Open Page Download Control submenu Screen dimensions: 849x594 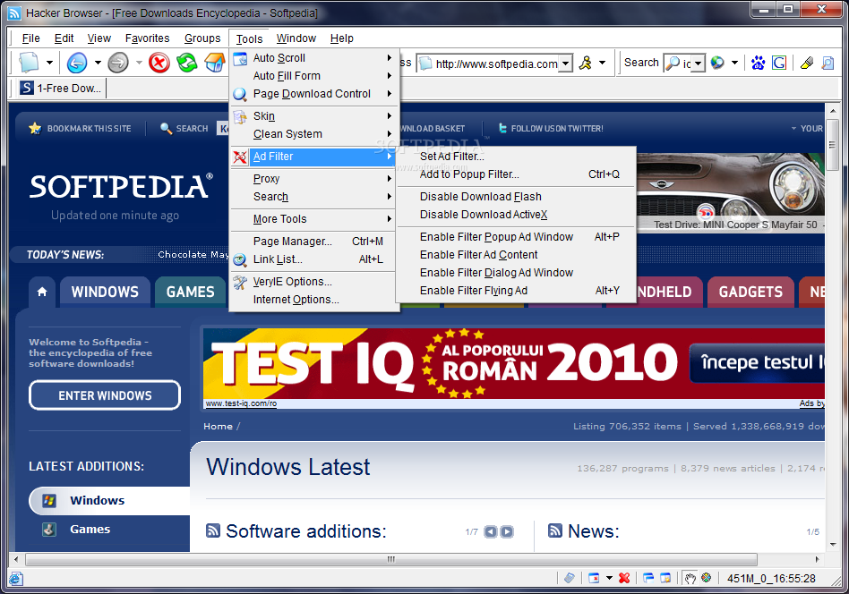313,94
